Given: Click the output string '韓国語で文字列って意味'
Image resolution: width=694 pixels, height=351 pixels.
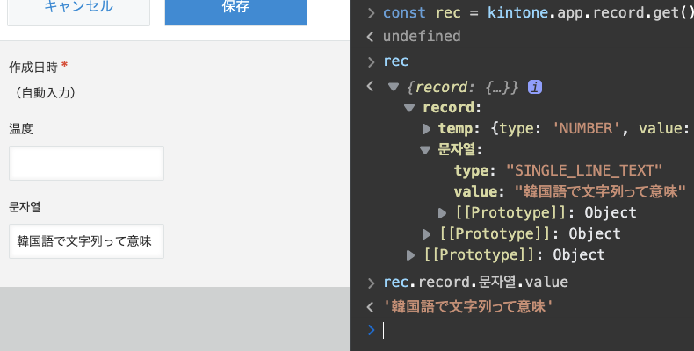Looking at the screenshot, I should 468,306.
